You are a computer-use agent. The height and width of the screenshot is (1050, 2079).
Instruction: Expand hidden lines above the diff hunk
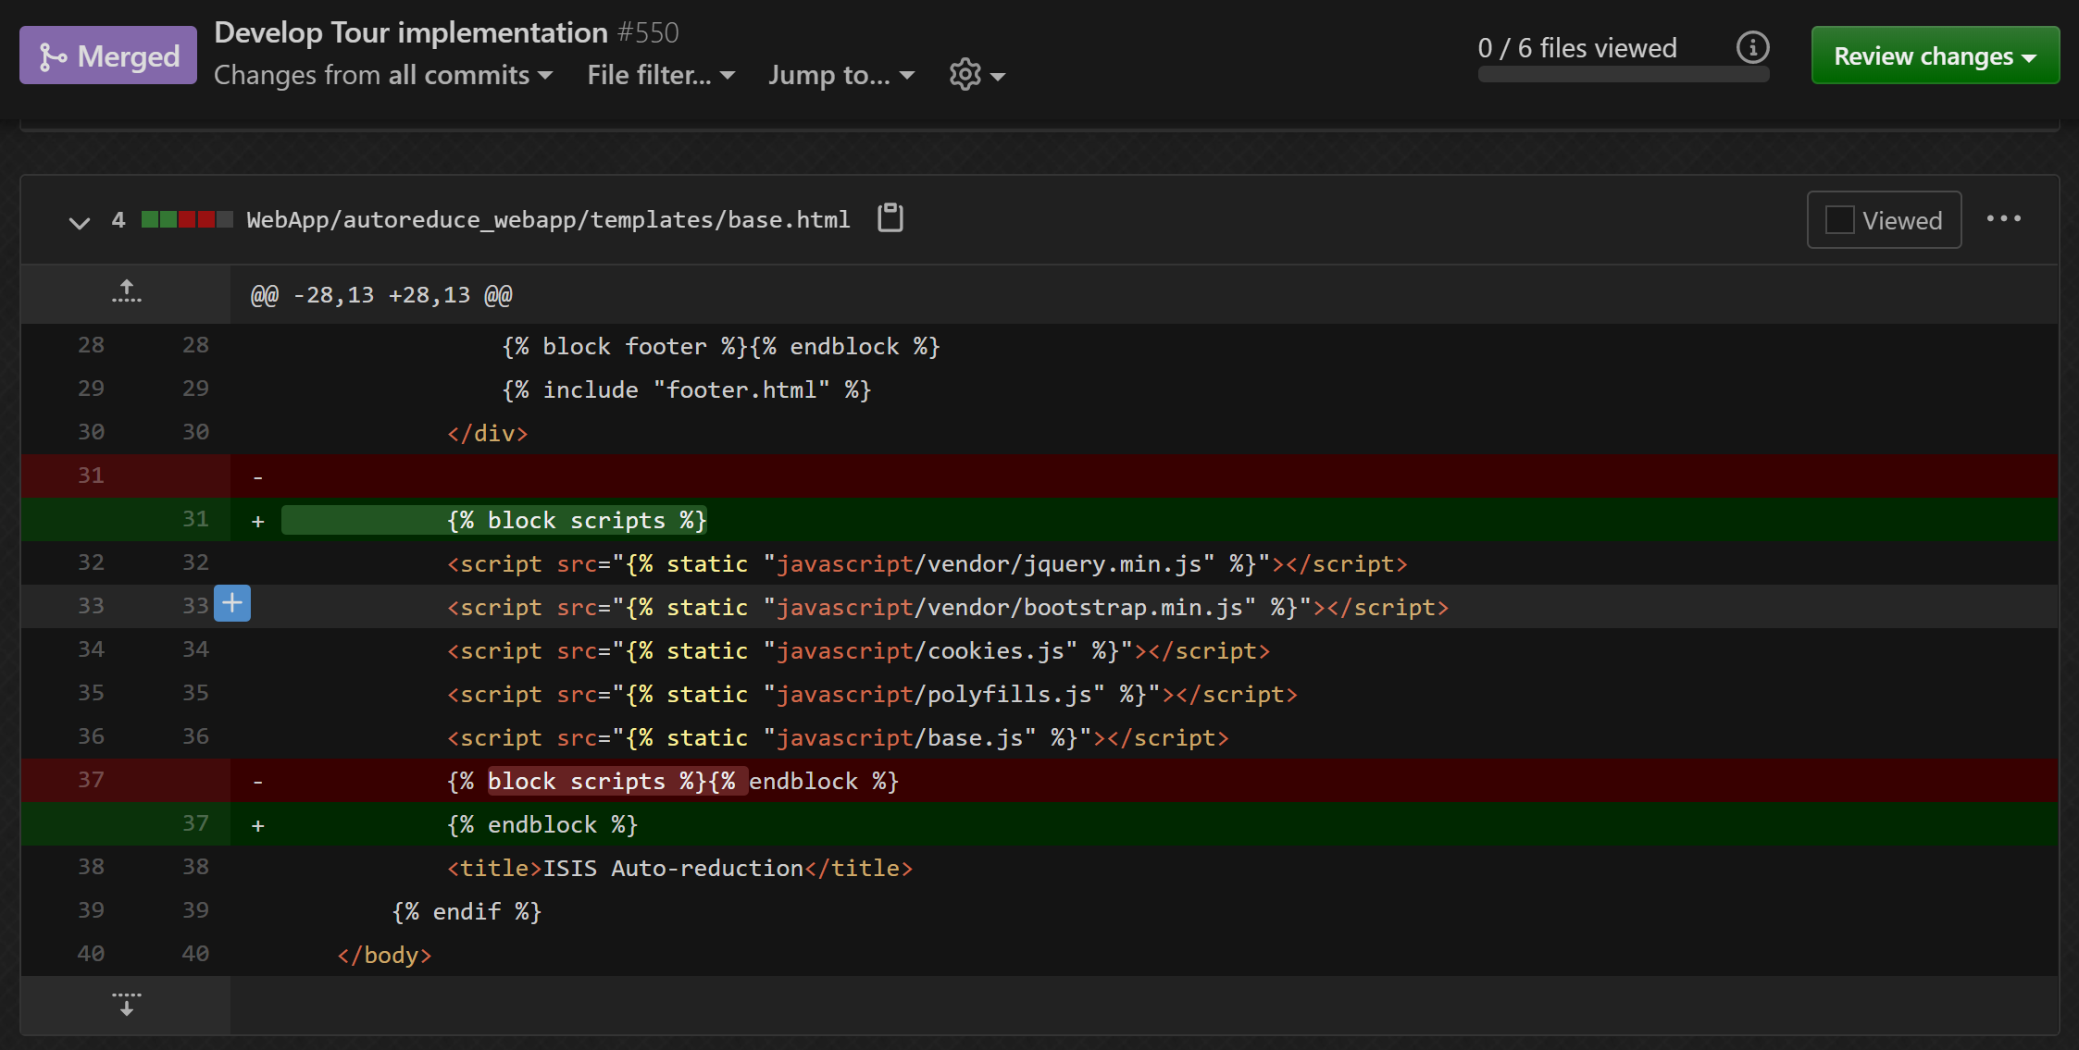point(126,293)
